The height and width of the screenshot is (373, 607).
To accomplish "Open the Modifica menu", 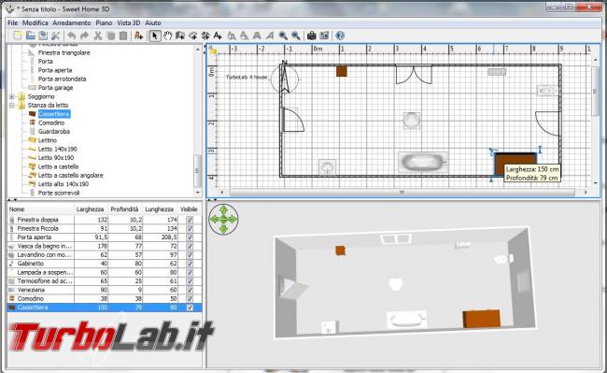I will click(35, 22).
